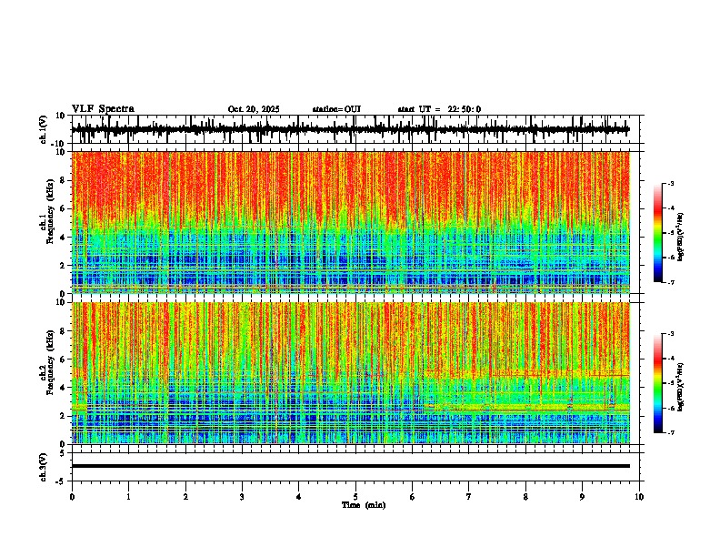Click the "-3" label on ch.1 color bar
Screen dimensions: 720x557
[671, 184]
